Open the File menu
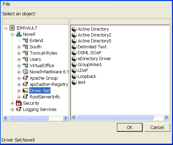The image size is (173, 145). click(x=6, y=4)
